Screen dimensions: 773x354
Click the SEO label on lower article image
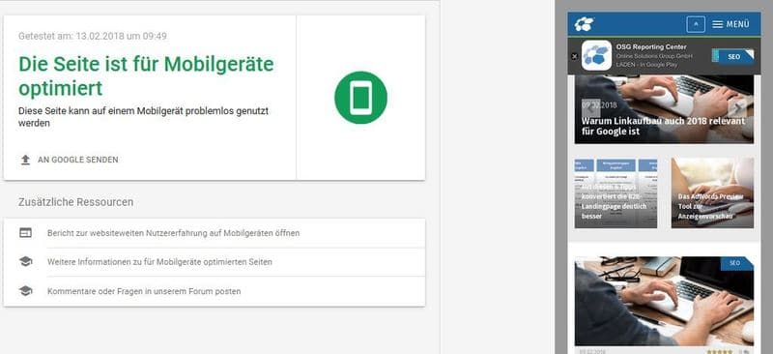736,263
